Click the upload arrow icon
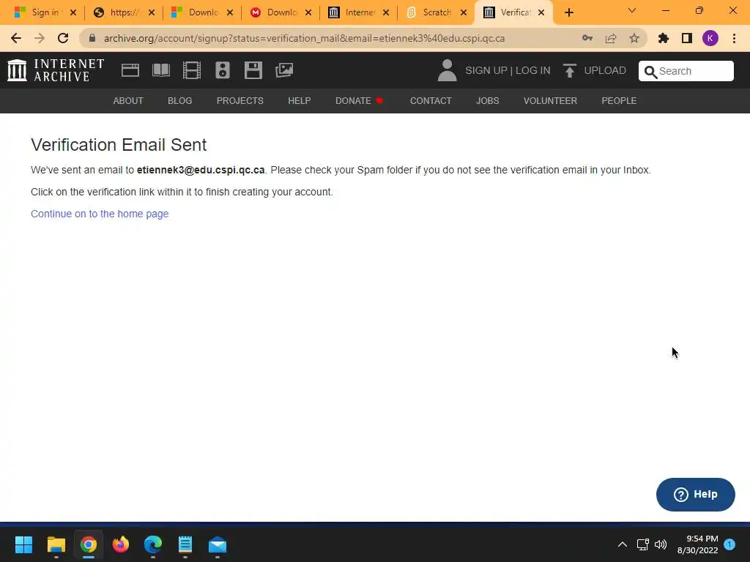 pos(569,70)
